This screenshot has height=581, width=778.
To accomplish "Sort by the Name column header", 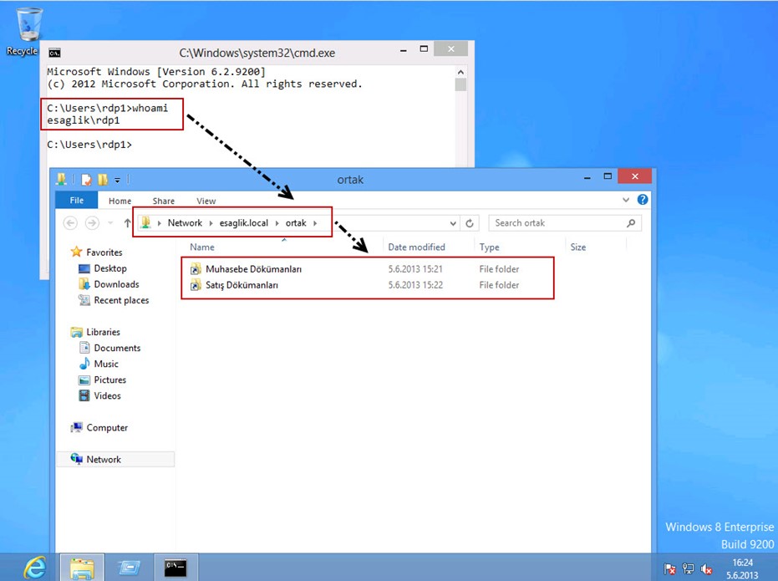I will [202, 247].
